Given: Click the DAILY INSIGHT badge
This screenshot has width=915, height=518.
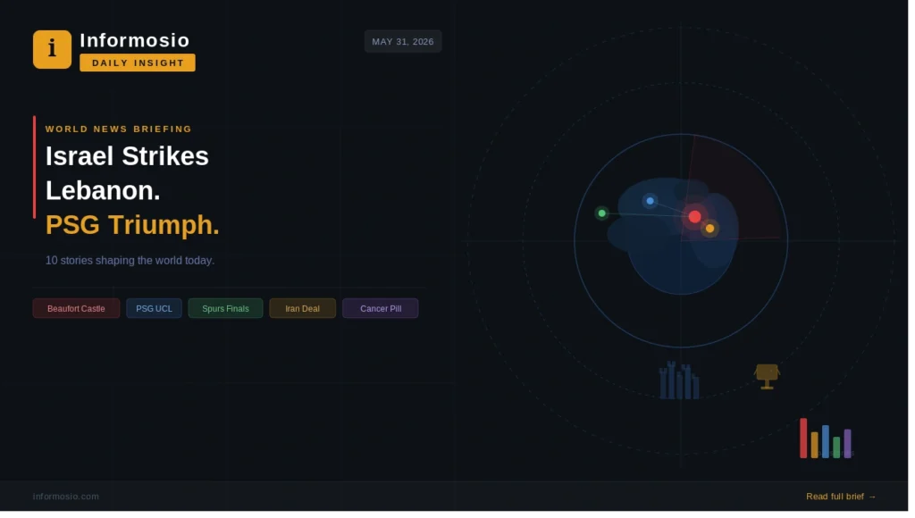Looking at the screenshot, I should point(139,63).
